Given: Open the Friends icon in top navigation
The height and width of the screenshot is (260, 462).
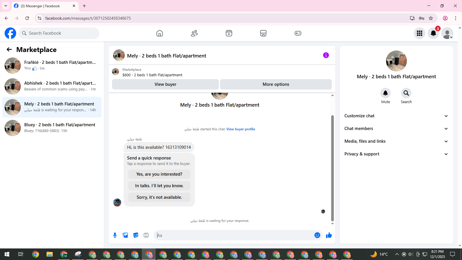Looking at the screenshot, I should 194,33.
